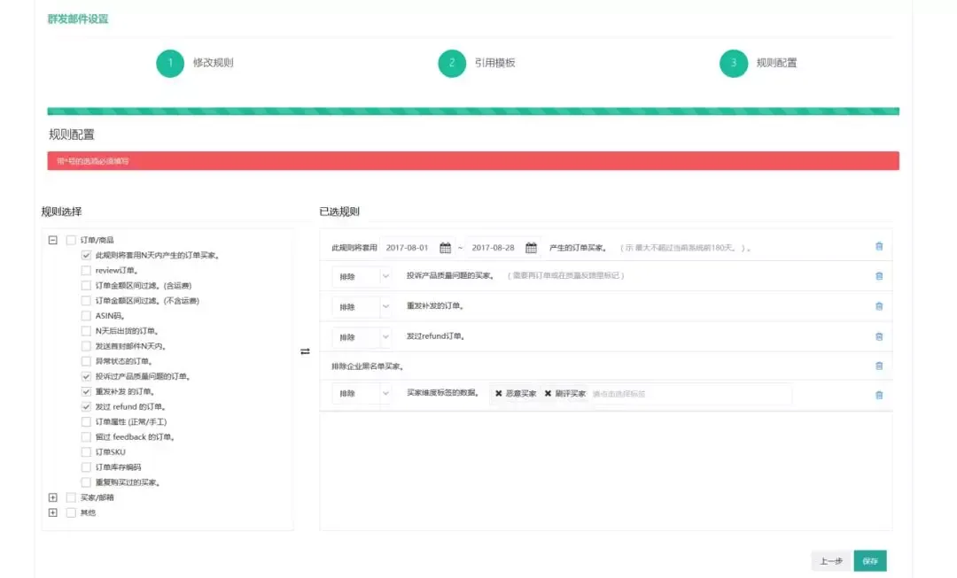The width and height of the screenshot is (957, 578).
Task: Open the start date calendar picker icon
Action: (445, 248)
